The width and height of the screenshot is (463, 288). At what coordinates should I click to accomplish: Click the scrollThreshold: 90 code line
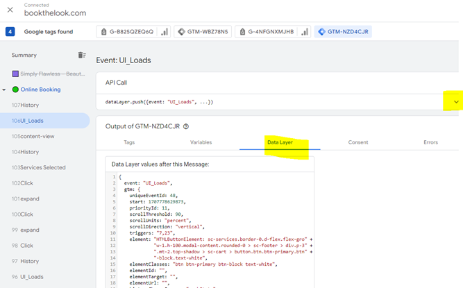pyautogui.click(x=156, y=214)
